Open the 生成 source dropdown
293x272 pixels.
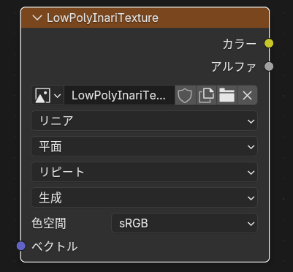(x=144, y=197)
